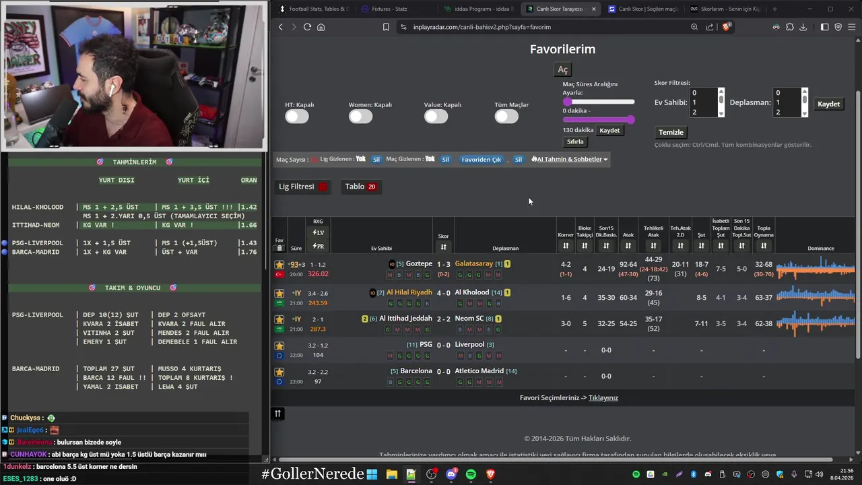Open Discord from the taskbar

[x=451, y=474]
